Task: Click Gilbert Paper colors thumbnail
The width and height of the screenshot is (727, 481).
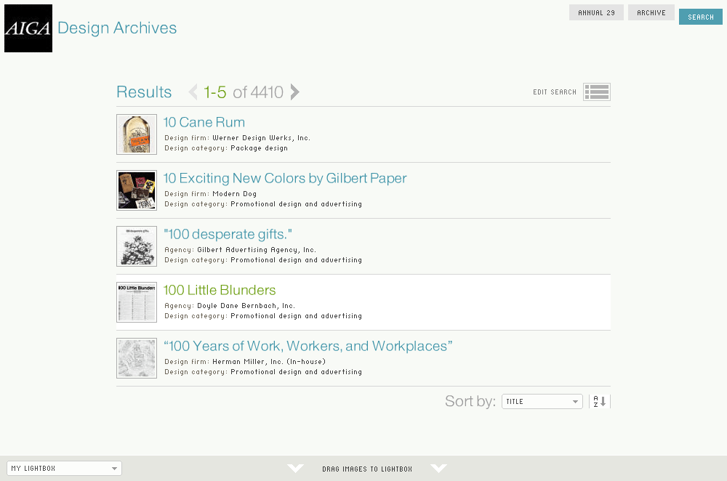Action: [x=137, y=190]
